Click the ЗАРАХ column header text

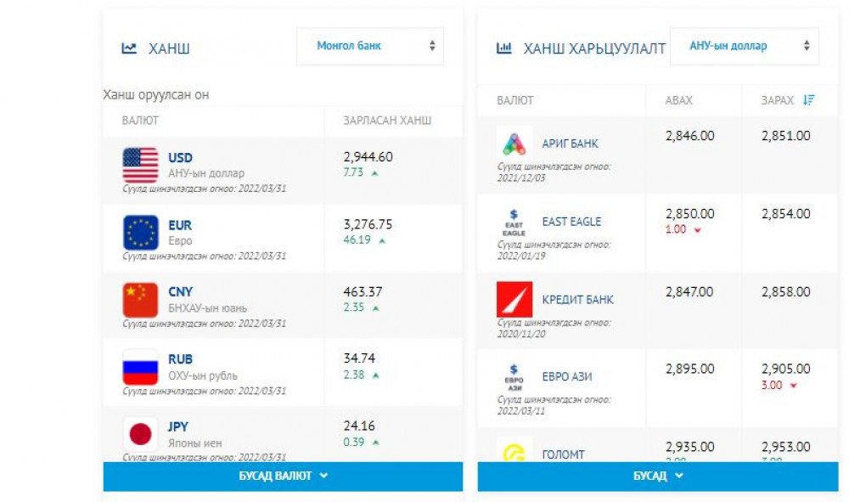click(x=777, y=100)
